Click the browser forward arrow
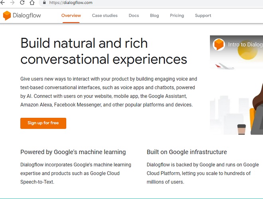The image size is (263, 199). 12,2
